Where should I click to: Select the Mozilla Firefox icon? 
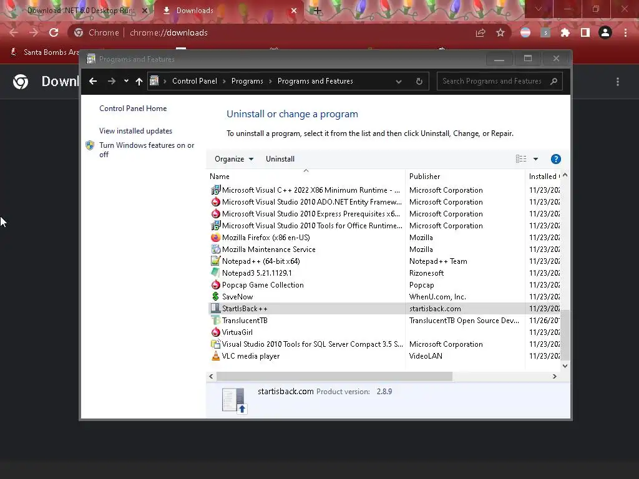pos(215,237)
